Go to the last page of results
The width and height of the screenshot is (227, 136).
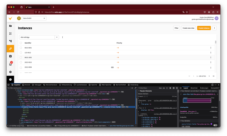click(213, 76)
